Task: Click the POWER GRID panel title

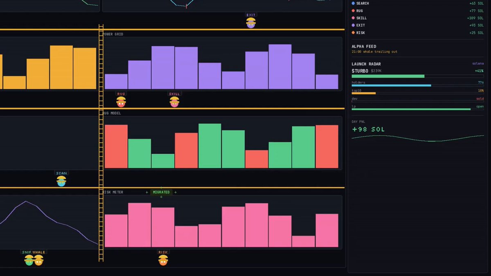Action: point(113,34)
